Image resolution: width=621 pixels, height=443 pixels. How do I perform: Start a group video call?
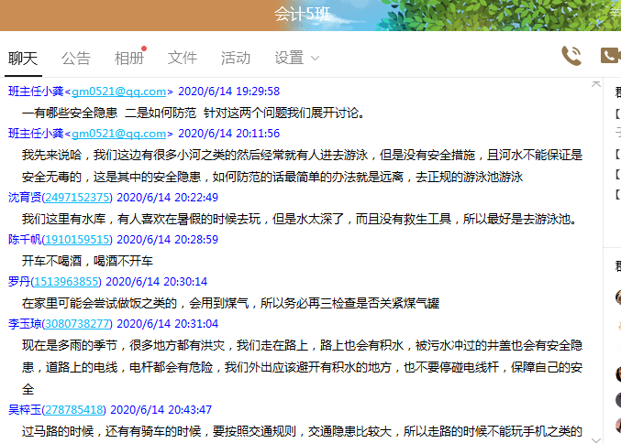(610, 56)
